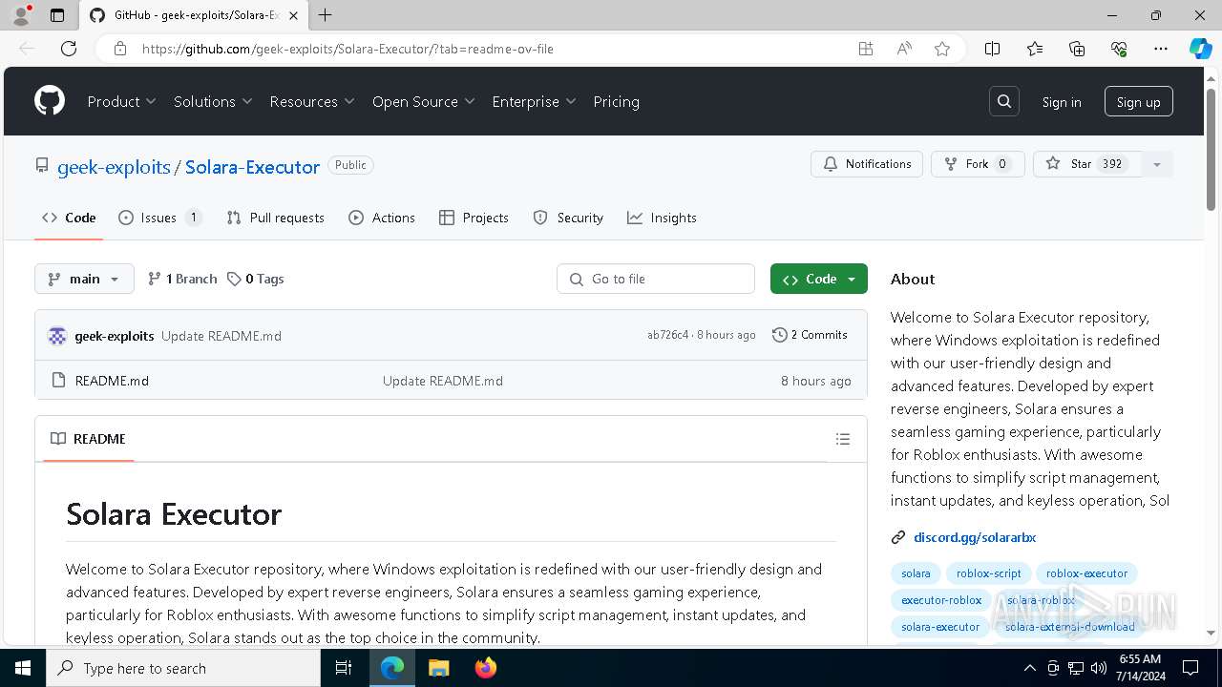Open Edge Favorites list icon
Image resolution: width=1222 pixels, height=687 pixels.
coord(1035,49)
